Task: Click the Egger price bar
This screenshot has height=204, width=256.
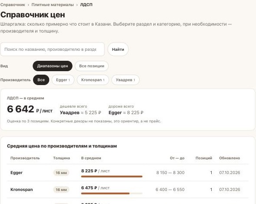Action: pyautogui.click(x=112, y=177)
